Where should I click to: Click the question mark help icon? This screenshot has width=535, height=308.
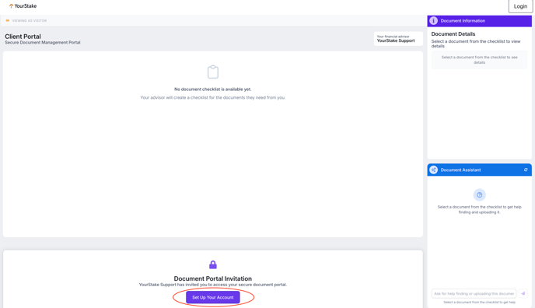click(x=479, y=194)
